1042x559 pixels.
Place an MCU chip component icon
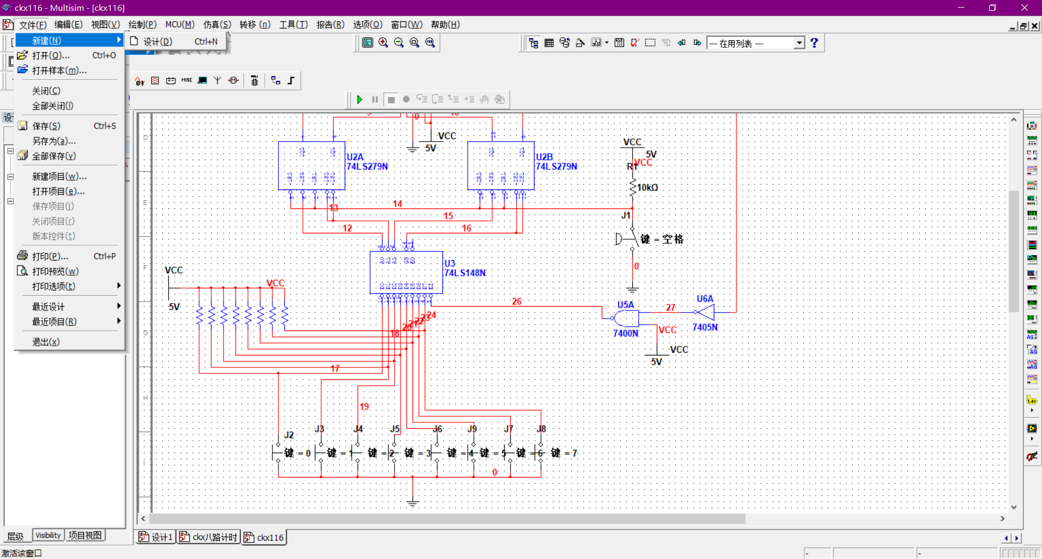click(255, 81)
